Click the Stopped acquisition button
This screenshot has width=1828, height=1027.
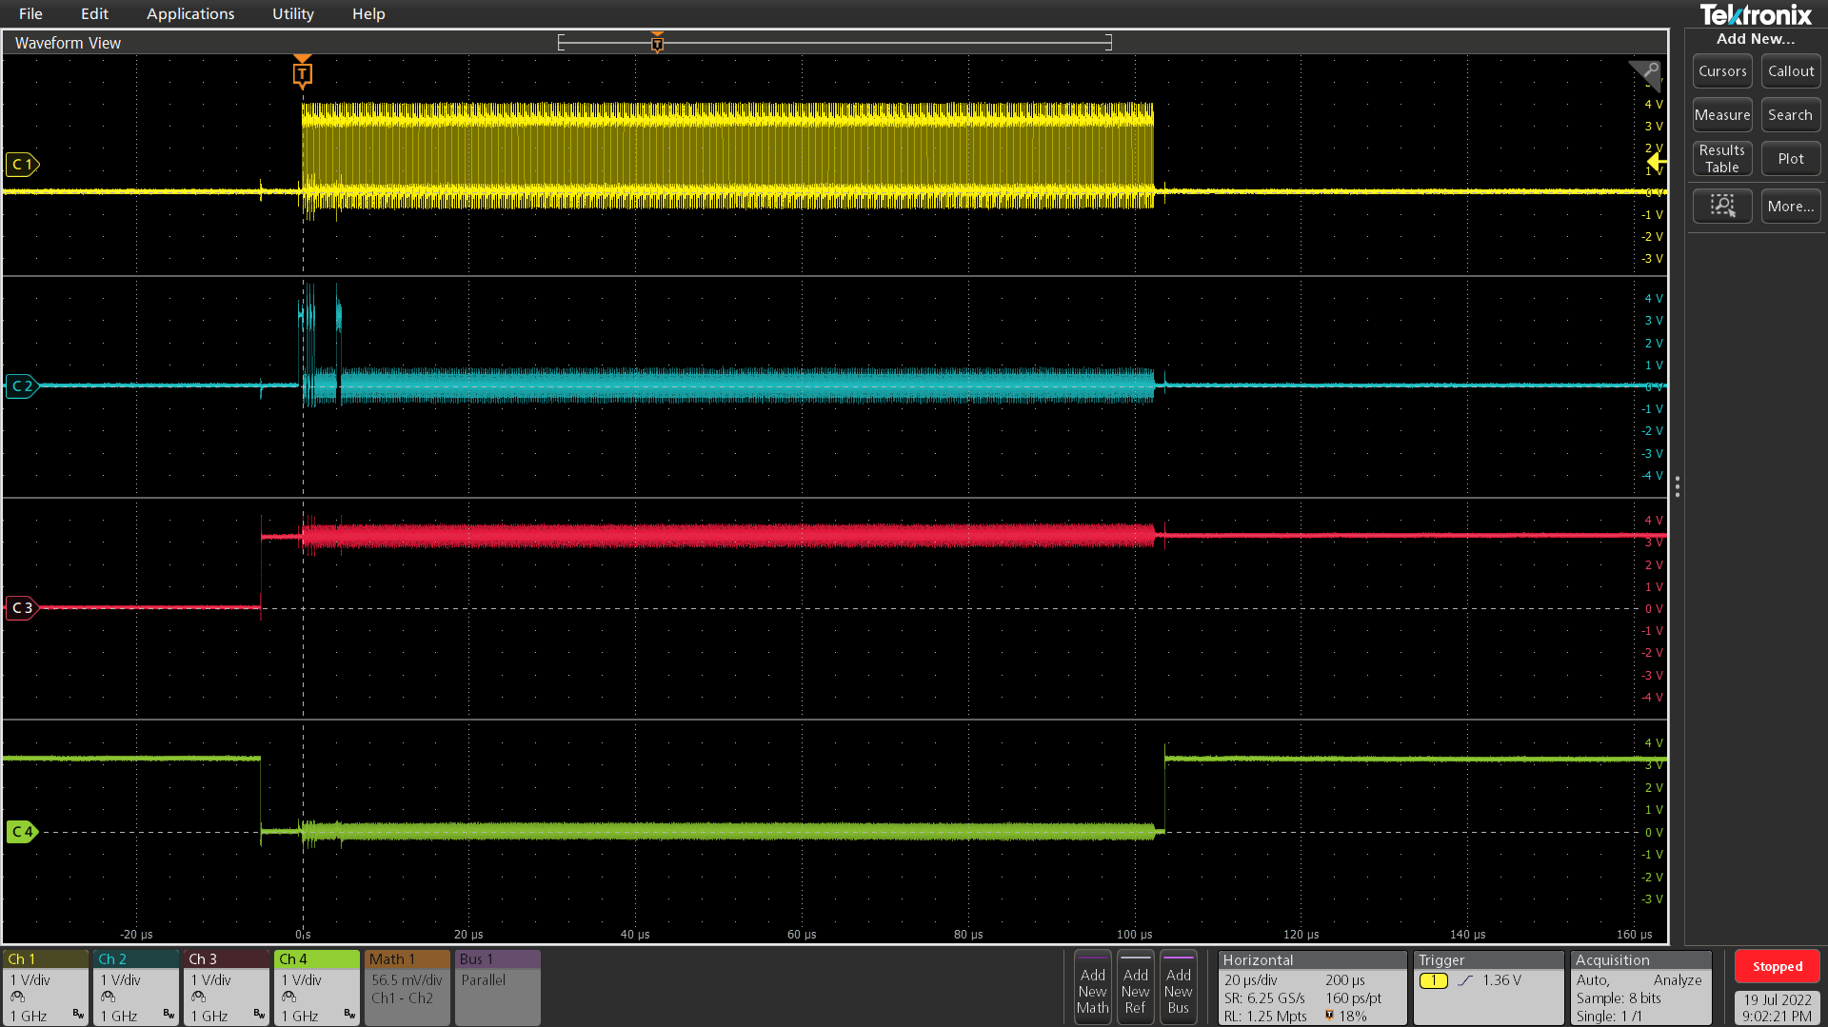click(x=1777, y=965)
